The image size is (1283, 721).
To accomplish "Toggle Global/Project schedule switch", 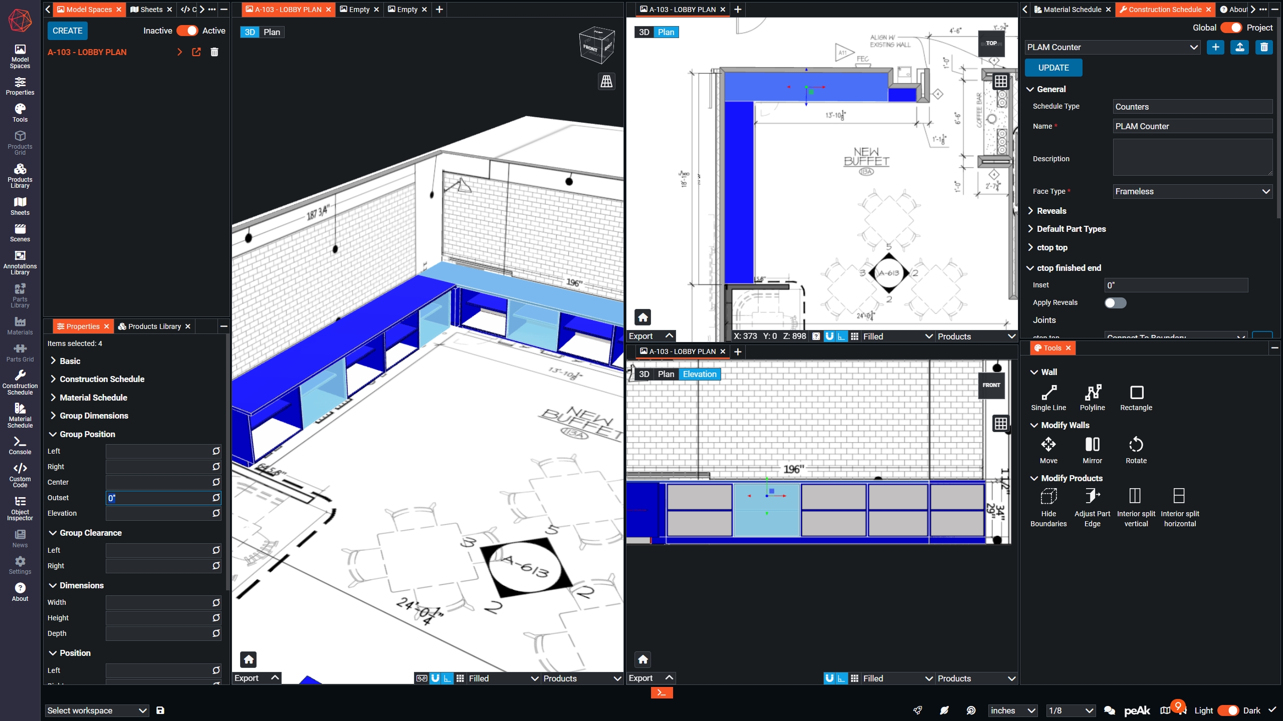I will point(1230,28).
